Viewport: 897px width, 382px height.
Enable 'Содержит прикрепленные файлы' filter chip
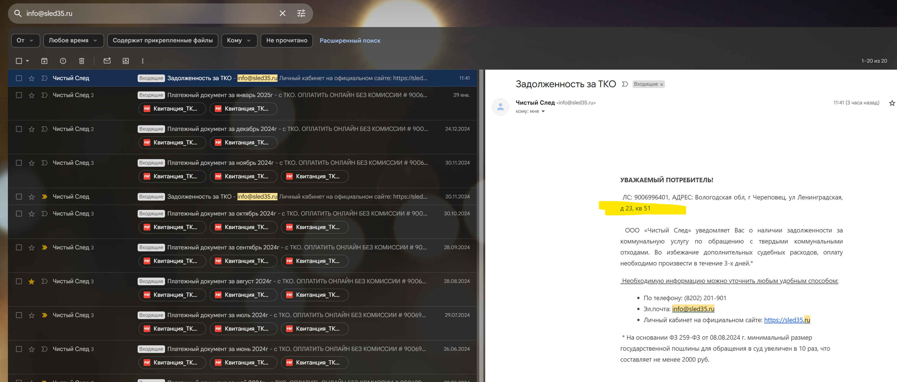pos(162,40)
